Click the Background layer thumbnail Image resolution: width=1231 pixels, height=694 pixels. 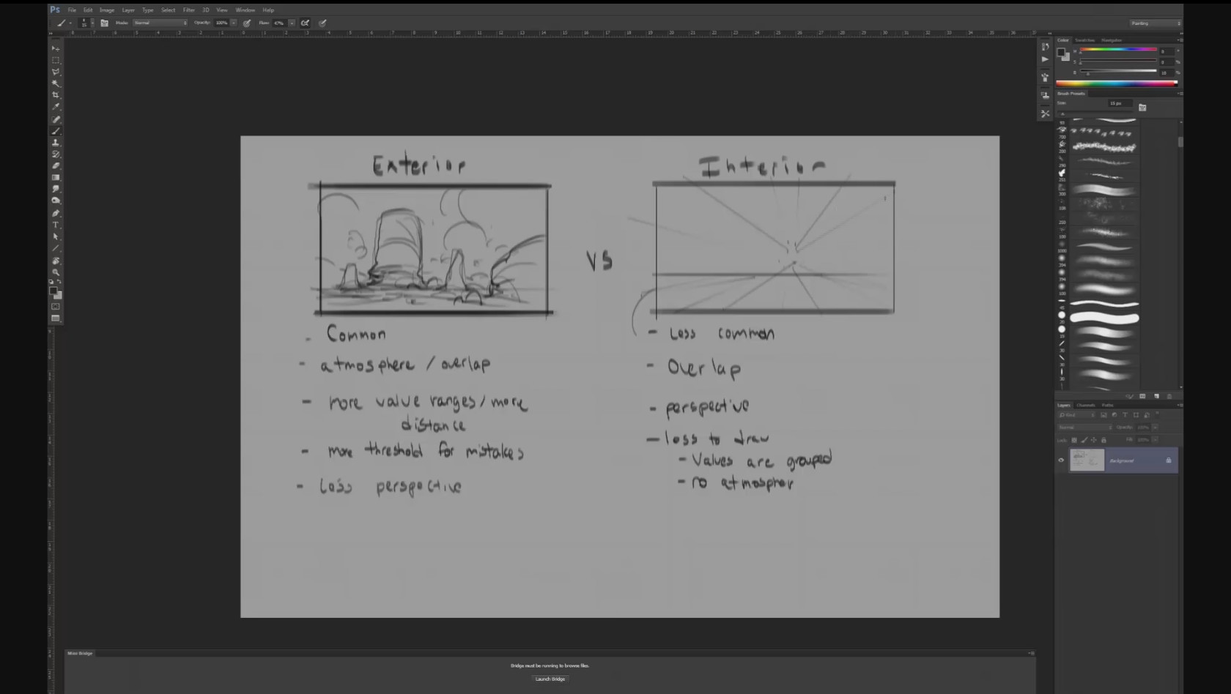[1087, 460]
